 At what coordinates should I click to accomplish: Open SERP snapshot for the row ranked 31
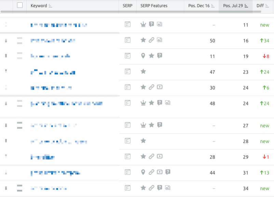point(127,172)
